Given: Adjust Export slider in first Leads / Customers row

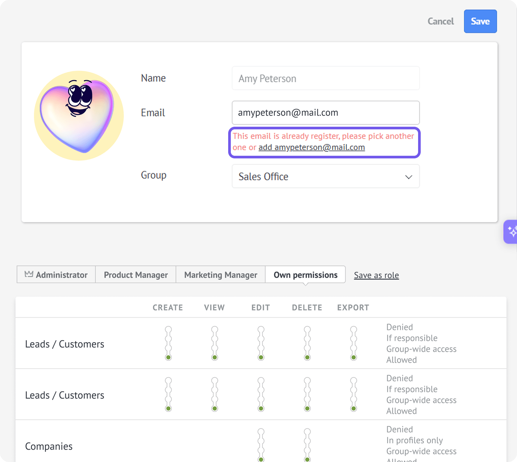Looking at the screenshot, I should click(x=354, y=343).
